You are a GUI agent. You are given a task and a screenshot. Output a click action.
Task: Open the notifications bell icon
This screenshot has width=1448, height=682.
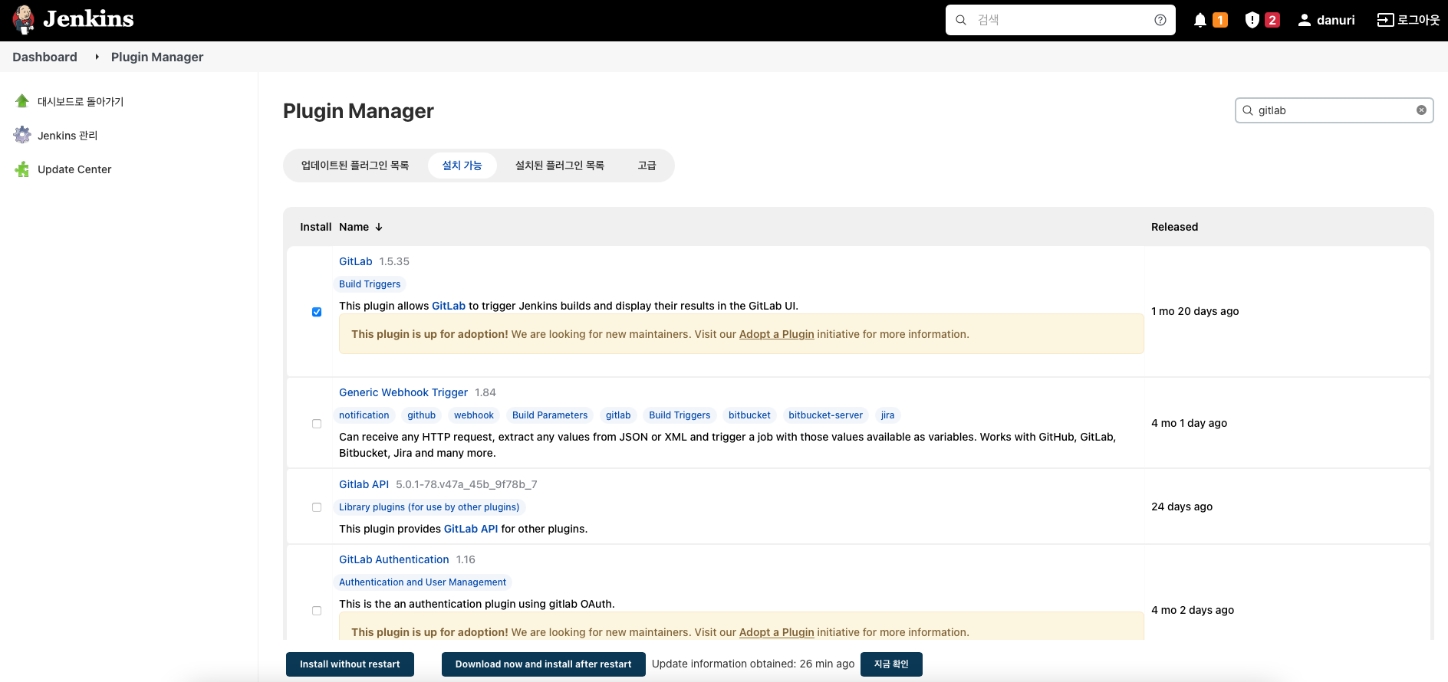pos(1200,21)
